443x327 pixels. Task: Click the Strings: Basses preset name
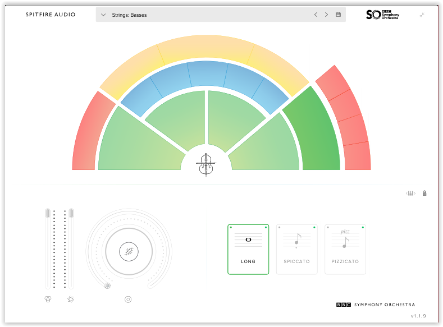129,15
